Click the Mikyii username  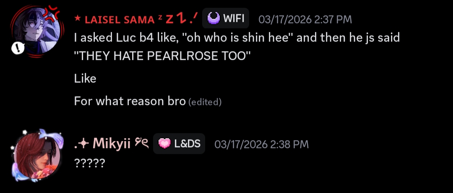(x=112, y=144)
